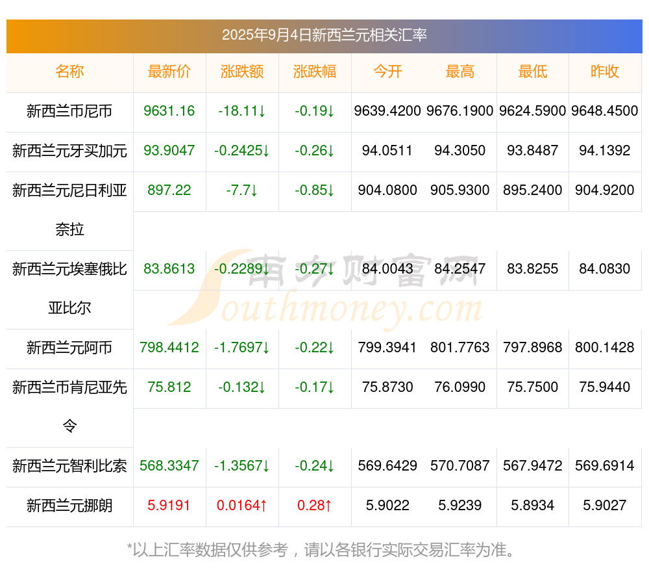Click the low value 5.8934
The height and width of the screenshot is (570, 649).
533,506
